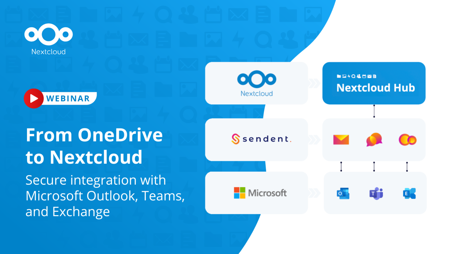The image size is (451, 254).
Task: Select the Nextcloud Talk chat bubbles icon
Action: pyautogui.click(x=374, y=140)
